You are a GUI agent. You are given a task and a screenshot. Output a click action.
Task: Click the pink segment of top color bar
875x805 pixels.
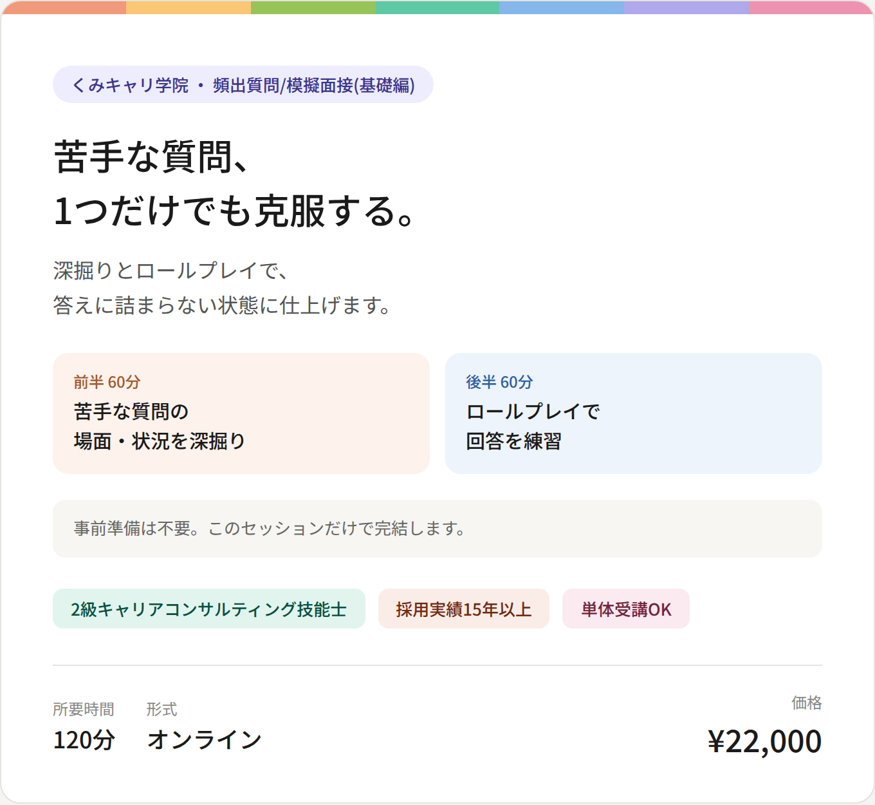point(811,7)
